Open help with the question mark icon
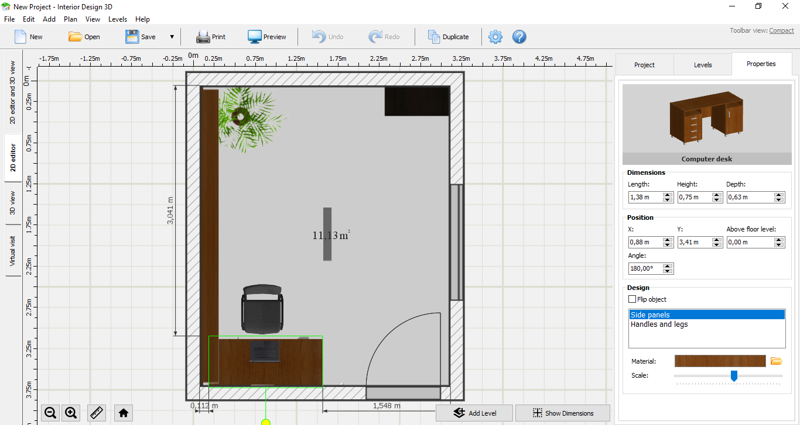 pyautogui.click(x=519, y=37)
